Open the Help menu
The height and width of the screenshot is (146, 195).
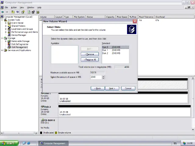click(39, 7)
